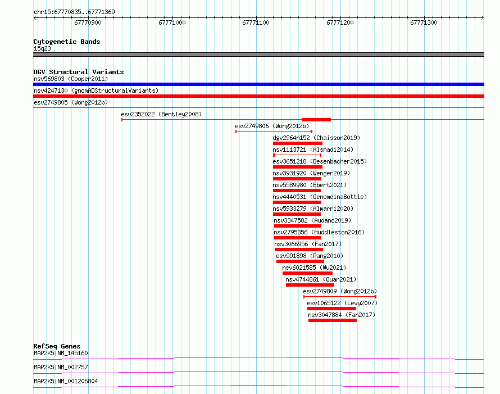Click red bar under nsv3047884 label
The height and width of the screenshot is (394, 500).
coord(332,320)
